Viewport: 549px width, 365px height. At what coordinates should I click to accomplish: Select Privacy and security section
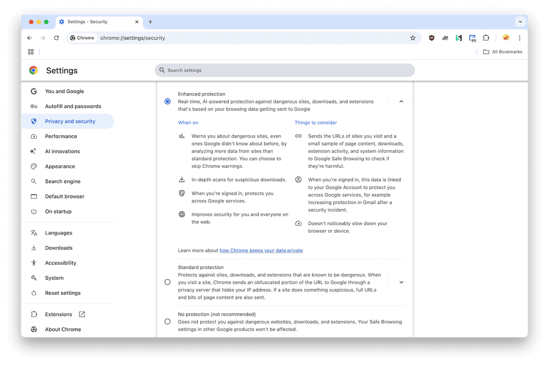pos(68,121)
